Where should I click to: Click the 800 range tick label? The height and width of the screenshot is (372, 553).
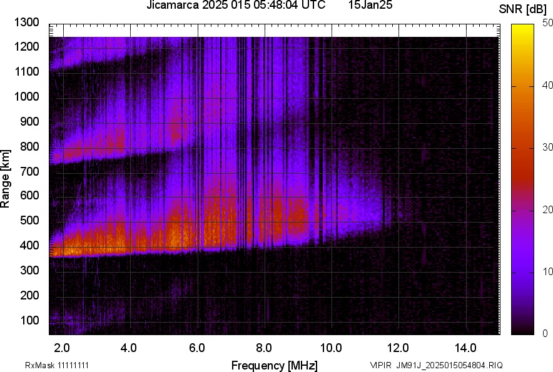click(29, 147)
